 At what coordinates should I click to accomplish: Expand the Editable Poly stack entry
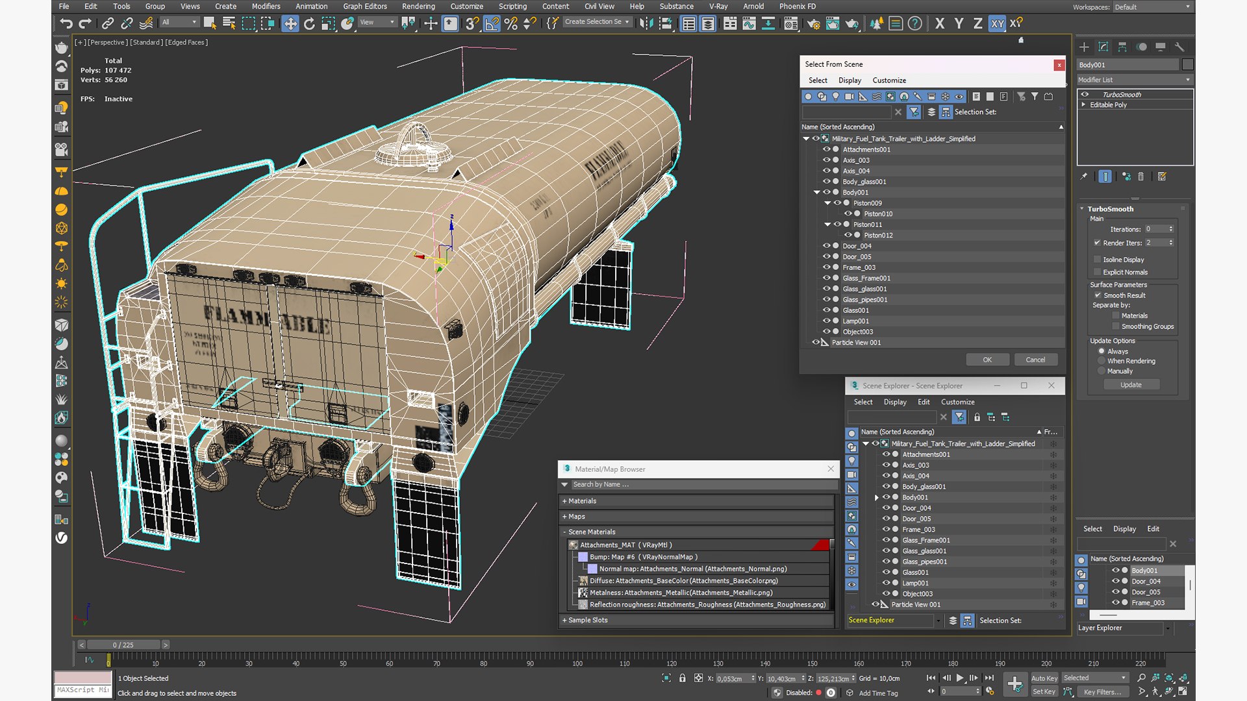tap(1083, 105)
